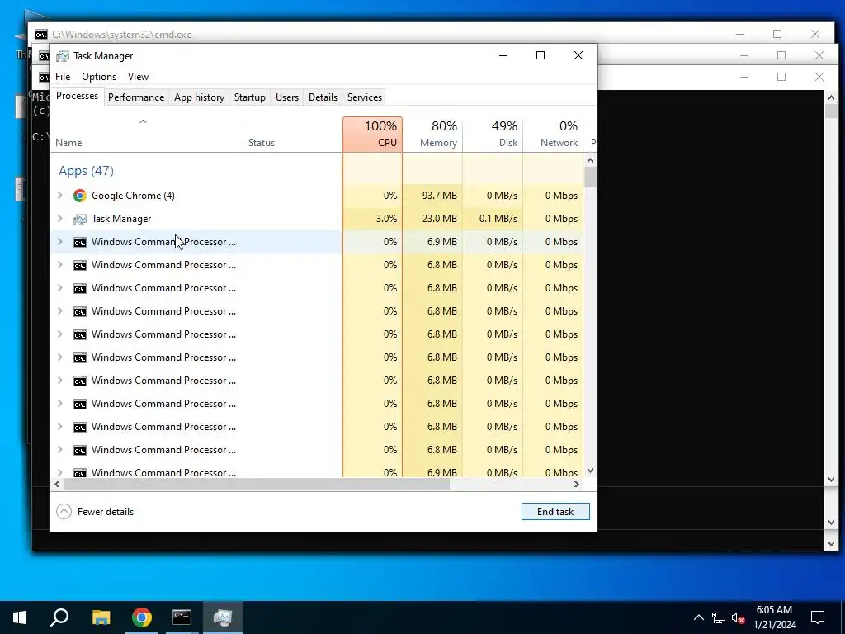This screenshot has width=845, height=634.
Task: Switch to the Startup tab
Action: 249,97
